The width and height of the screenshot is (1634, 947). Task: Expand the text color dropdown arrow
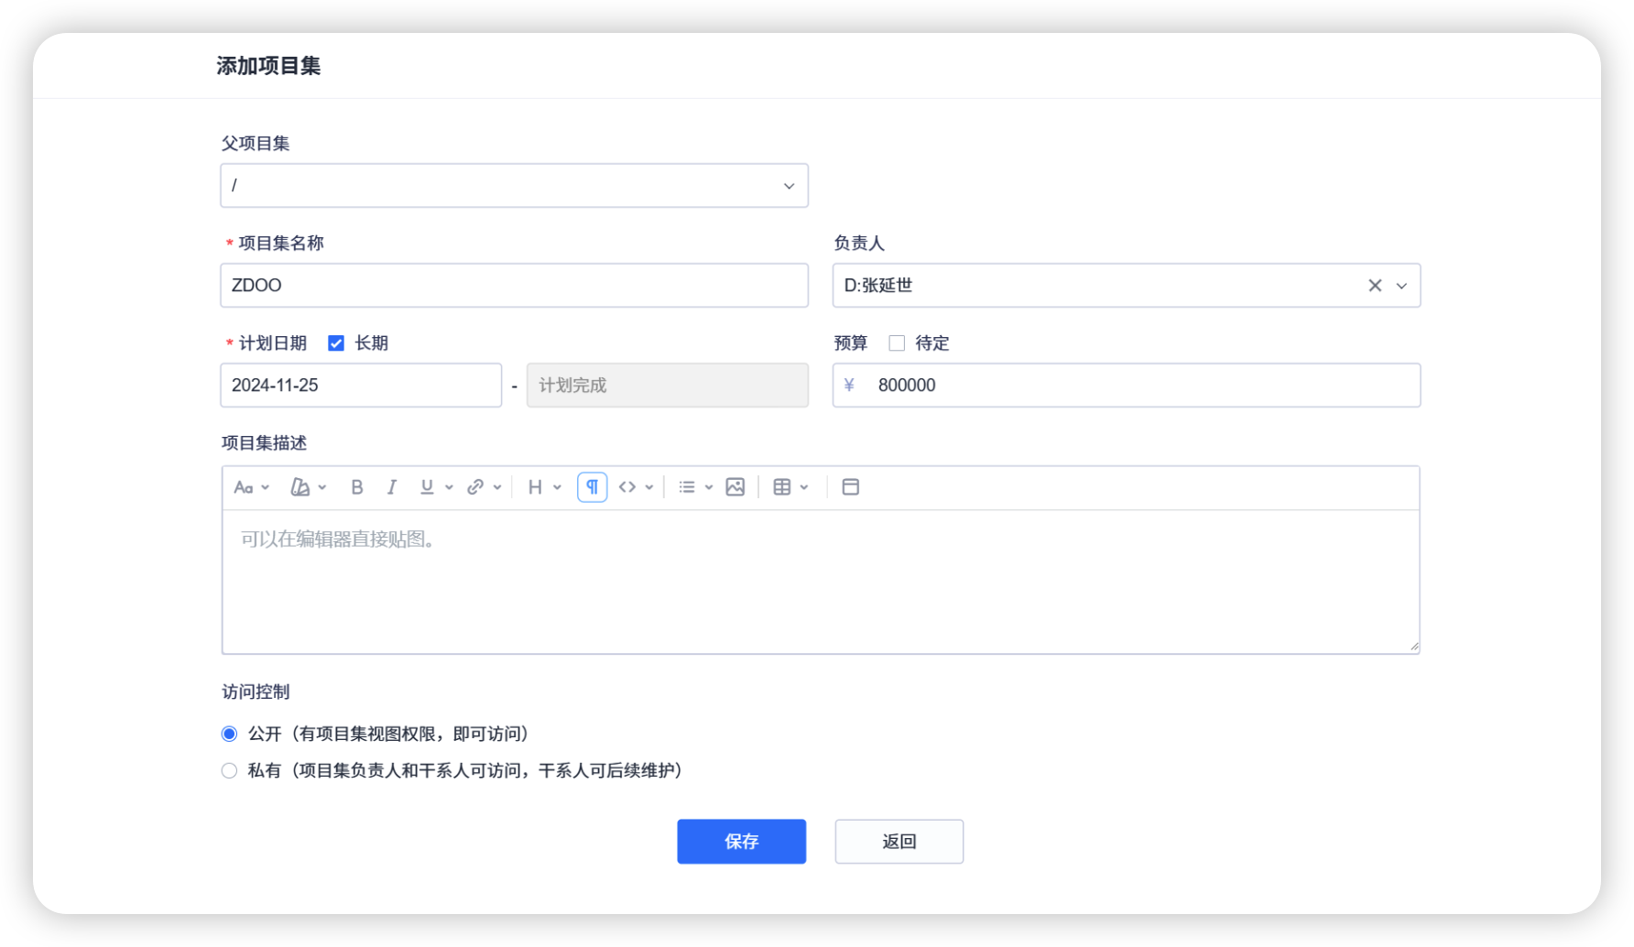(322, 487)
